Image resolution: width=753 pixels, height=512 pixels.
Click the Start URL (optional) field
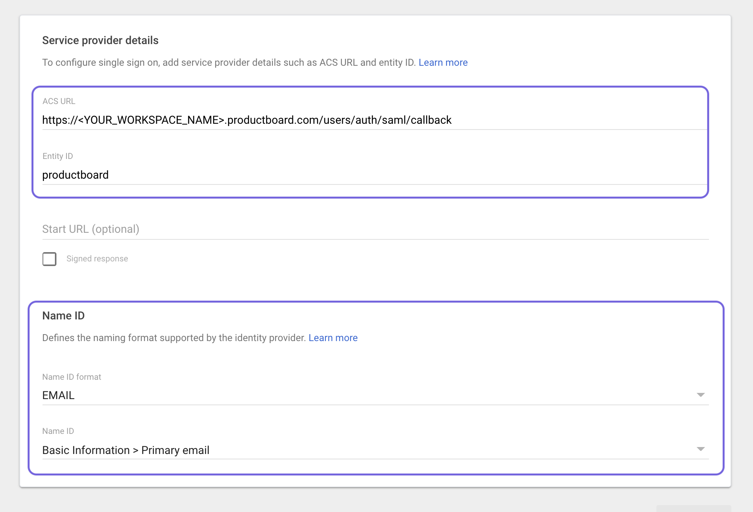point(375,229)
